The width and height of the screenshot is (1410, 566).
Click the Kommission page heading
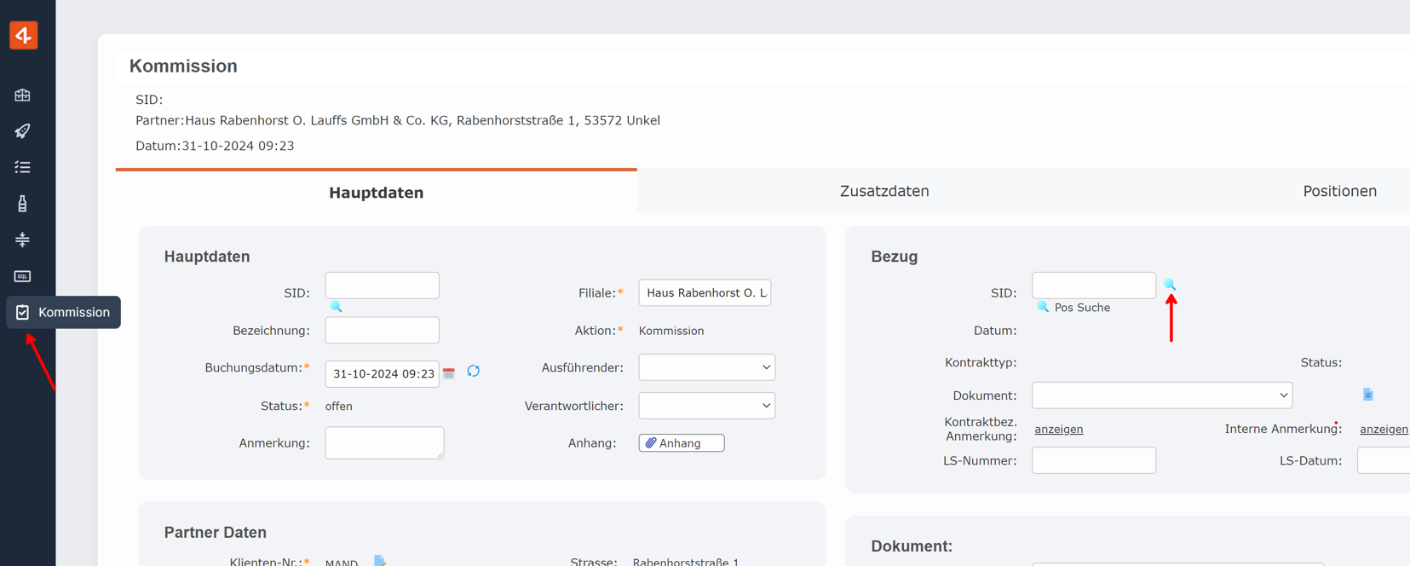pos(183,66)
